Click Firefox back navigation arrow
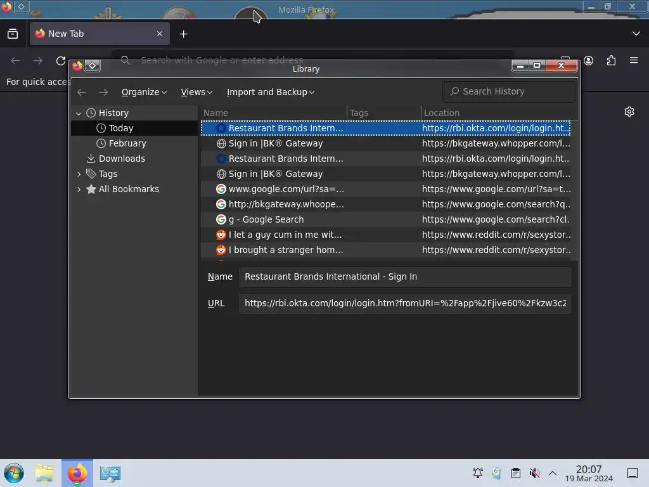 [15, 61]
